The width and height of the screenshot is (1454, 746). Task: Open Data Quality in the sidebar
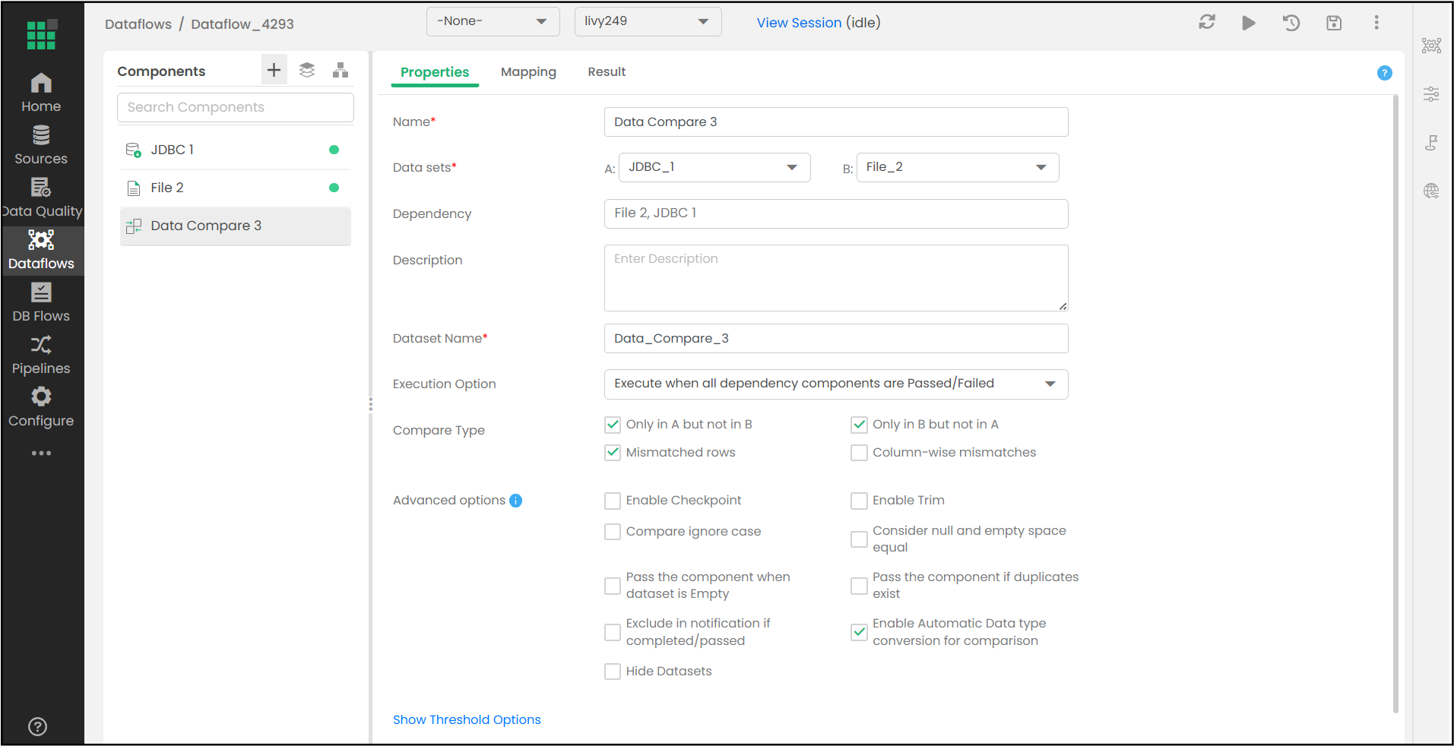[x=41, y=198]
